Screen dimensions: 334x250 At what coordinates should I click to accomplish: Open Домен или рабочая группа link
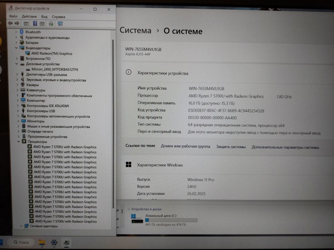[185, 146]
